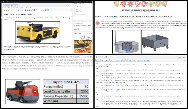
Task: Click the 'ELECTRIC UTILITY VEHICLE (EUV)' heading
Action: click(19, 14)
